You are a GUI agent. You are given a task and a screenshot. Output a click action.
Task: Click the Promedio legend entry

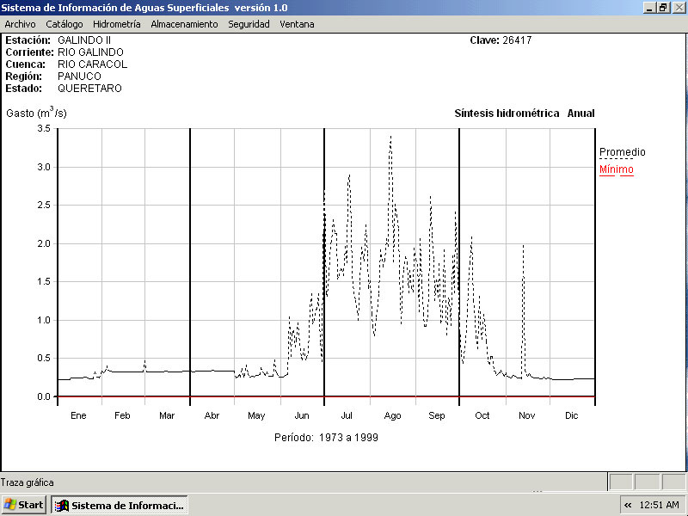point(622,152)
